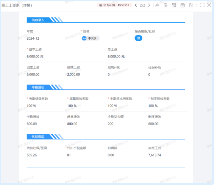Click the share arrow icon
This screenshot has height=185, width=214.
click(x=157, y=5)
